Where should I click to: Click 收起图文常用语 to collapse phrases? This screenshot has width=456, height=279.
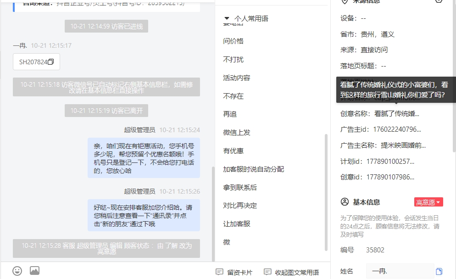click(x=291, y=272)
